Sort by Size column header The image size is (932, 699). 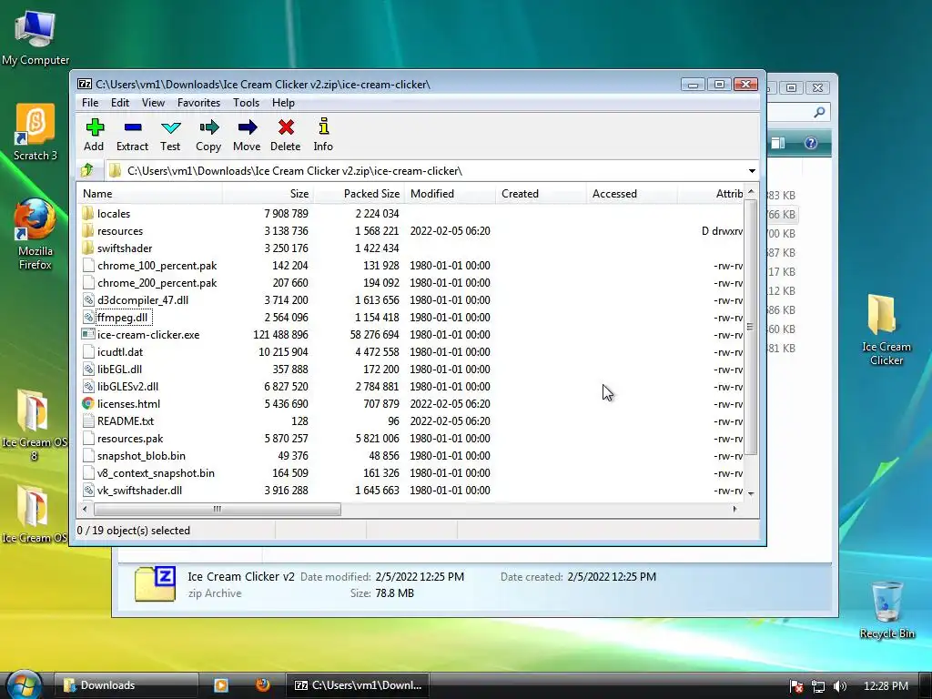pyautogui.click(x=268, y=194)
